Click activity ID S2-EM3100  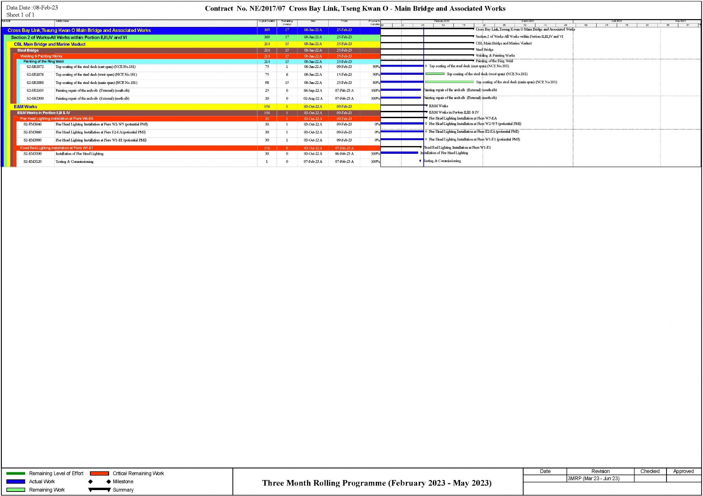[32, 154]
